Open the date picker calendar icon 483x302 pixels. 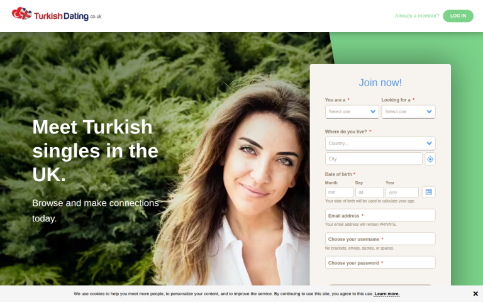click(x=428, y=192)
